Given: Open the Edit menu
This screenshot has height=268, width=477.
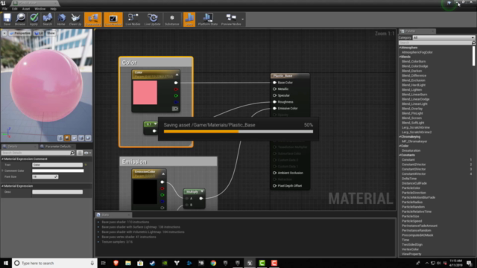Looking at the screenshot, I should [x=15, y=9].
